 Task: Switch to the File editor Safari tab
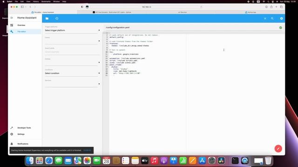tap(43, 13)
